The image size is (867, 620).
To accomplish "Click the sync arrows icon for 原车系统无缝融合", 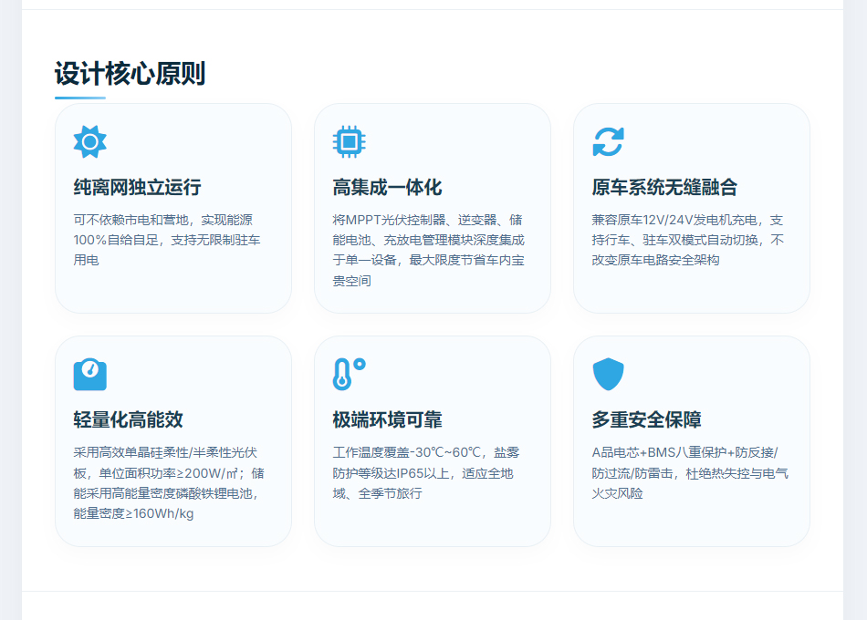I will pyautogui.click(x=608, y=142).
